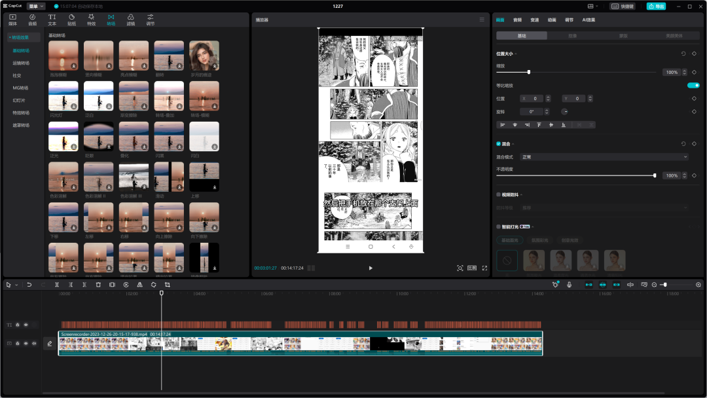The height and width of the screenshot is (398, 707).
Task: Open the 菜单 menu dropdown
Action: [x=36, y=7]
